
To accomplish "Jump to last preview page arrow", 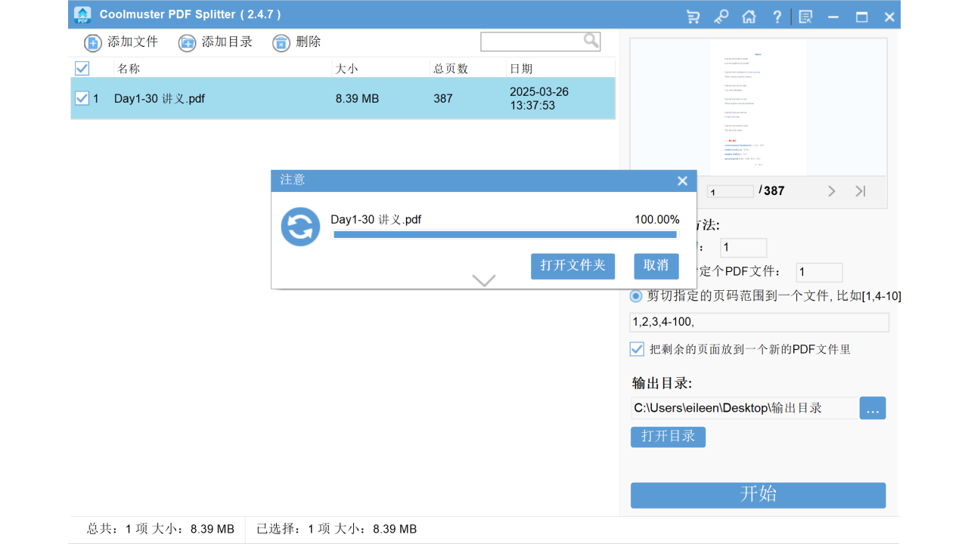I will pyautogui.click(x=860, y=191).
